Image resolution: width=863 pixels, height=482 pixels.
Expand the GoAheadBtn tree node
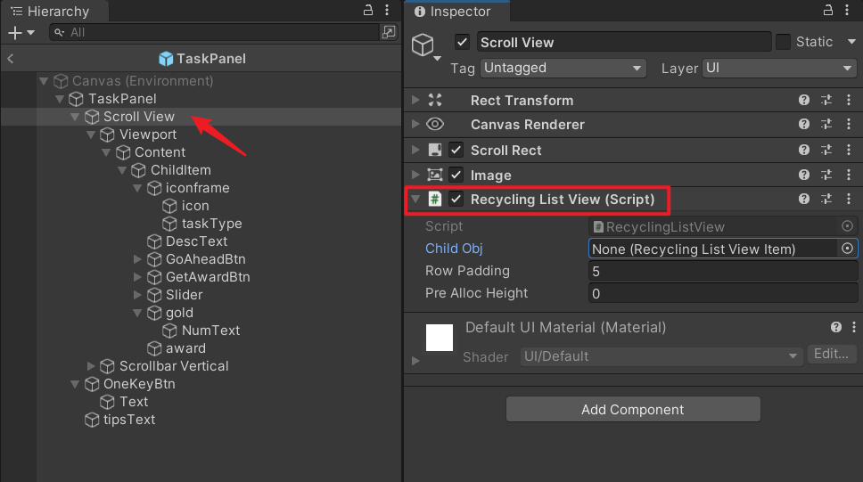click(x=137, y=259)
